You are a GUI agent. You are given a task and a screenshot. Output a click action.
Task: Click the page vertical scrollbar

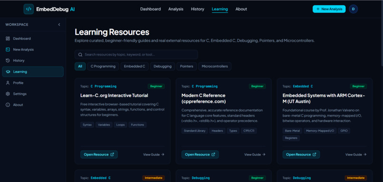point(382,33)
